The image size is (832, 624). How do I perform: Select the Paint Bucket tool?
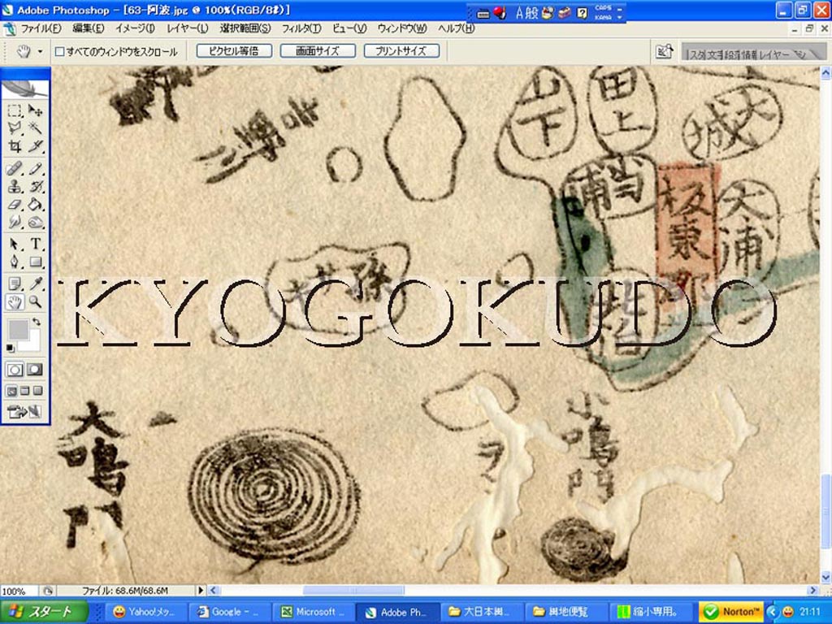[x=35, y=204]
